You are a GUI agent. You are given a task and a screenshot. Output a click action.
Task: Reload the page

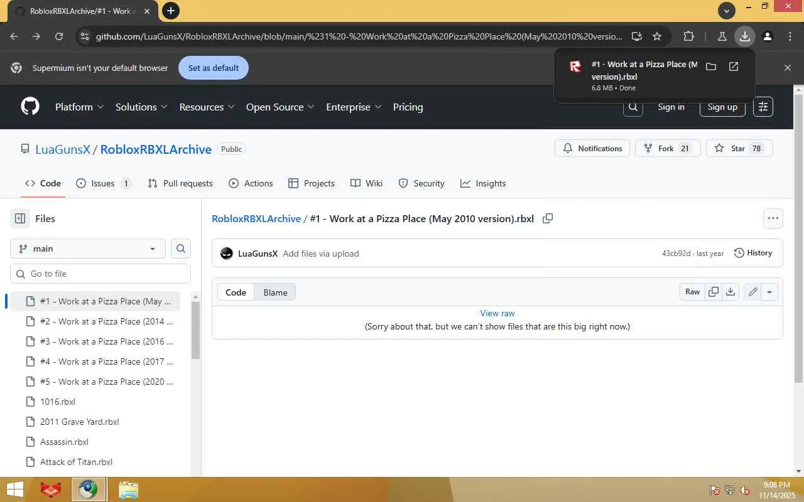[59, 36]
